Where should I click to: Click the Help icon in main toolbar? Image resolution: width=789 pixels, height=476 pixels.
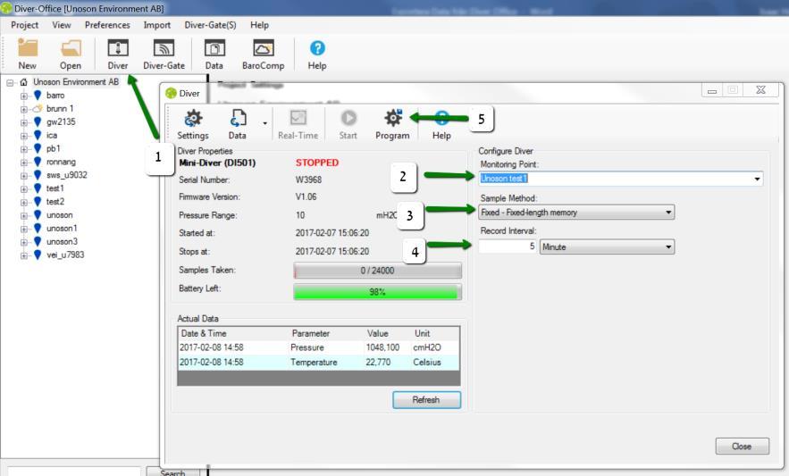tap(317, 48)
